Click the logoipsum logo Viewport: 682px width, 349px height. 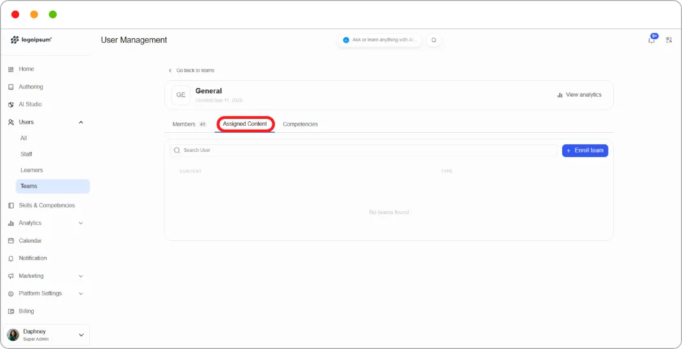tap(31, 39)
